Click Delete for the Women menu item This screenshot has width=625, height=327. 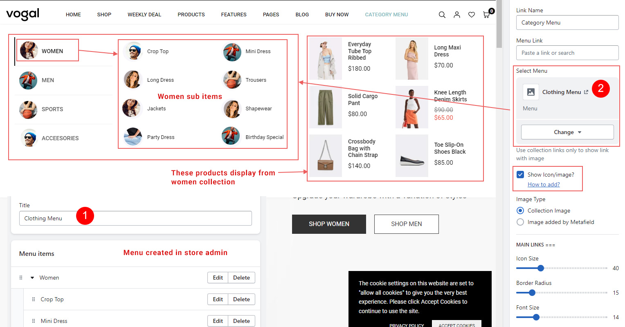(241, 278)
